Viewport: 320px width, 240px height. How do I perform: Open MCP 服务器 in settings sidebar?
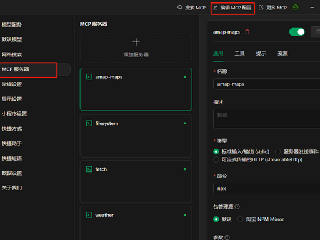pos(35,69)
